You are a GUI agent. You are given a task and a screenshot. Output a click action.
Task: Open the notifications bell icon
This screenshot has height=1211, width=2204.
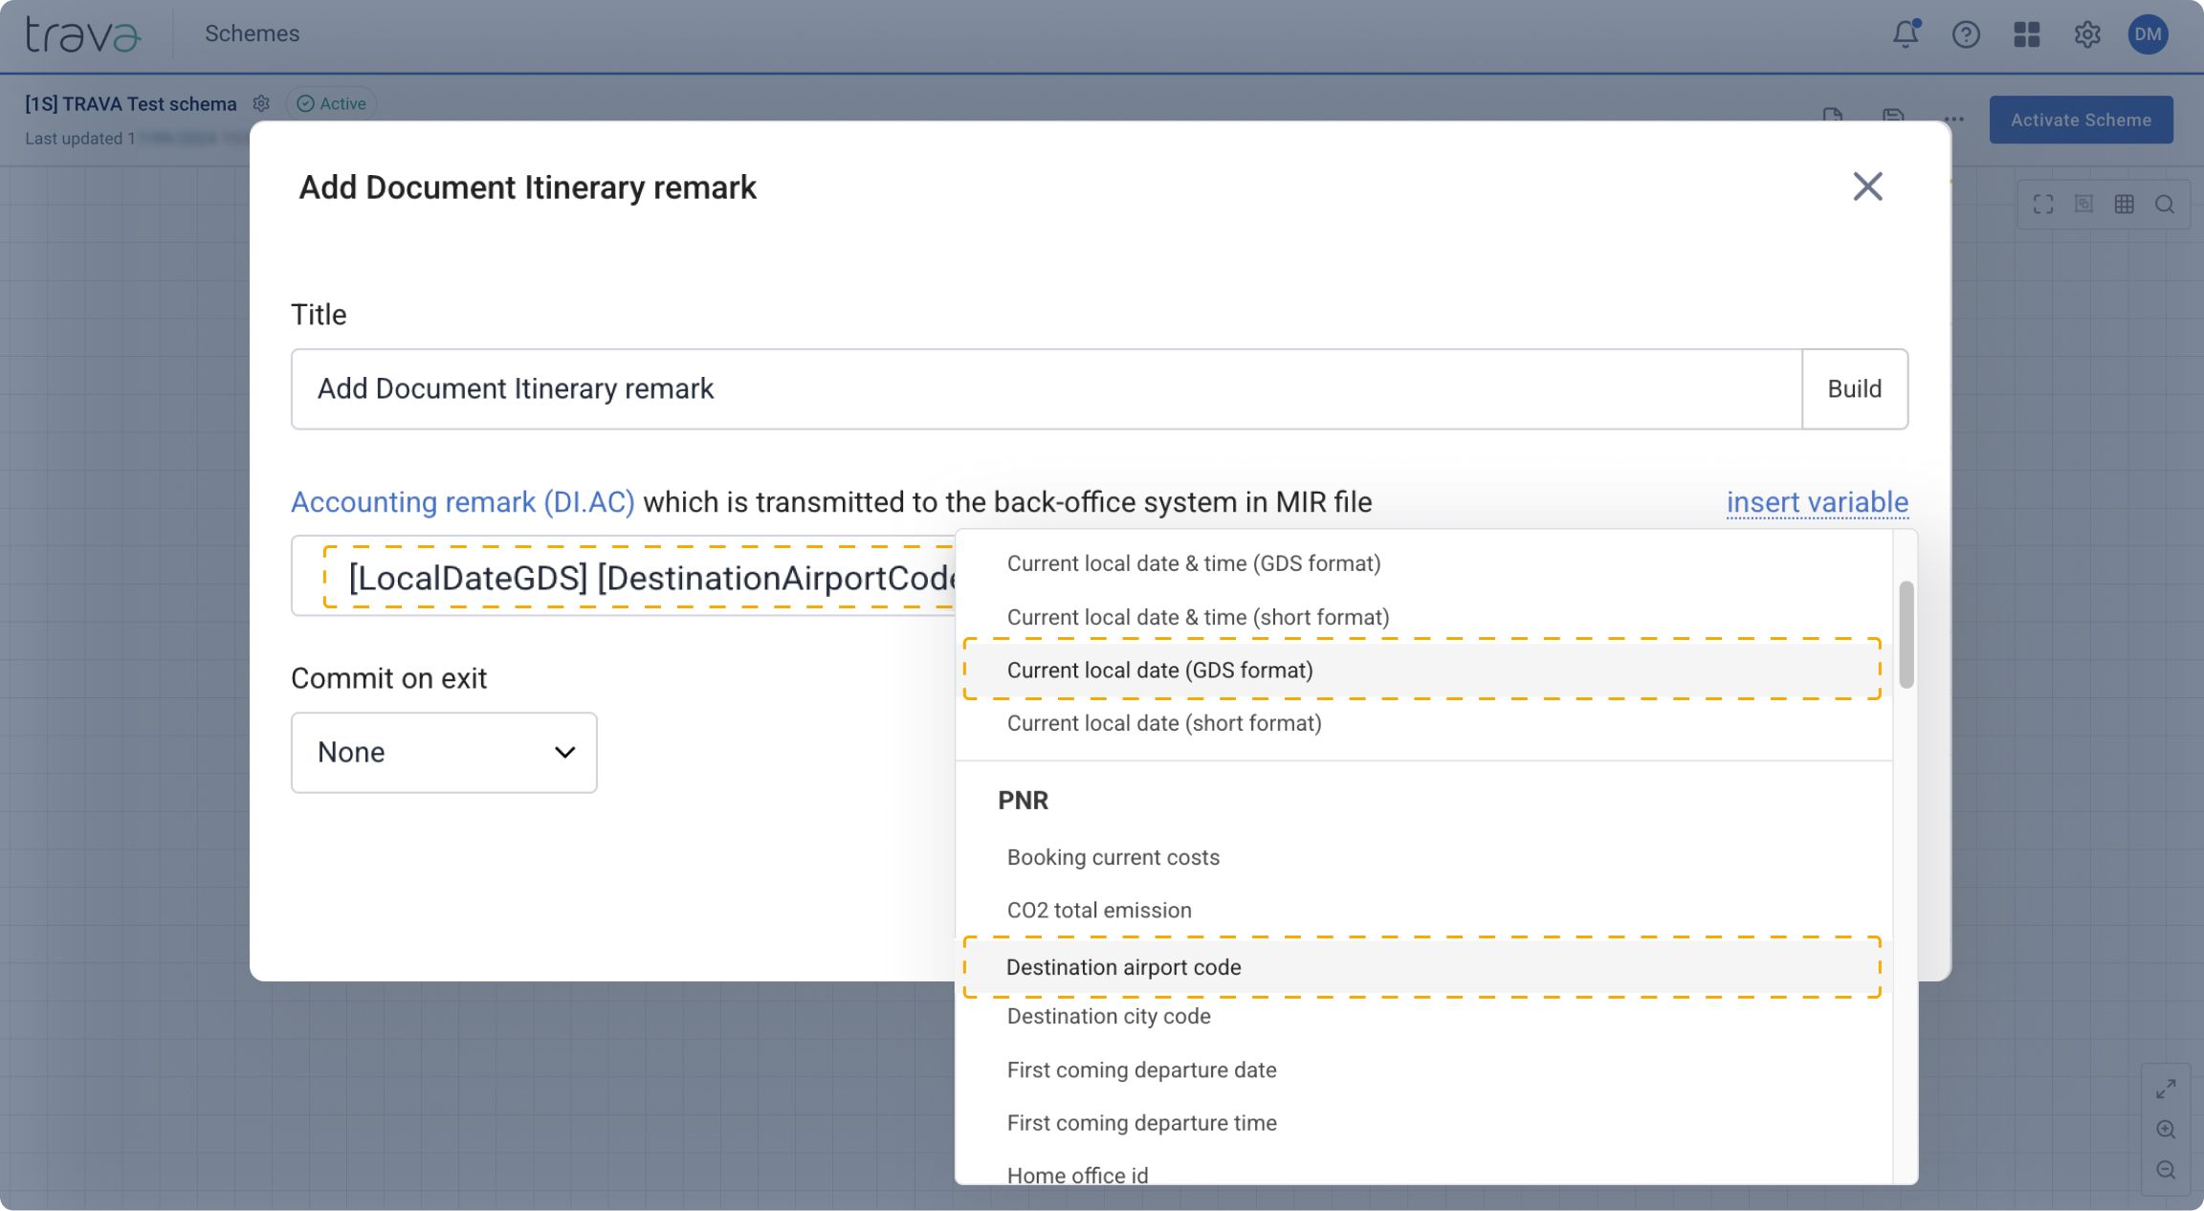pyautogui.click(x=1906, y=33)
